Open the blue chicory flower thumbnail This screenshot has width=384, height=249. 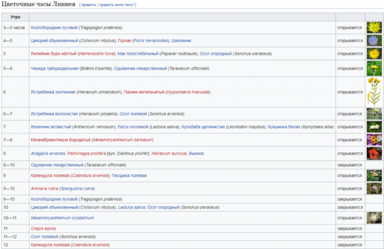tap(374, 40)
